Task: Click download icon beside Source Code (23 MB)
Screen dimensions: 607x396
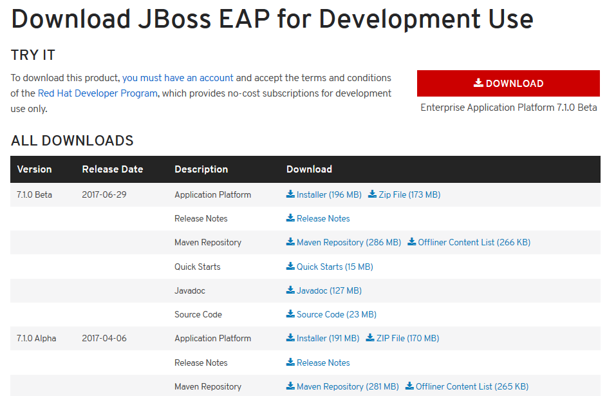Action: 290,314
